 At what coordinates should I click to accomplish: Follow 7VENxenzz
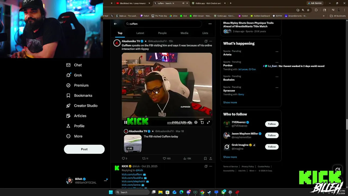272,124
